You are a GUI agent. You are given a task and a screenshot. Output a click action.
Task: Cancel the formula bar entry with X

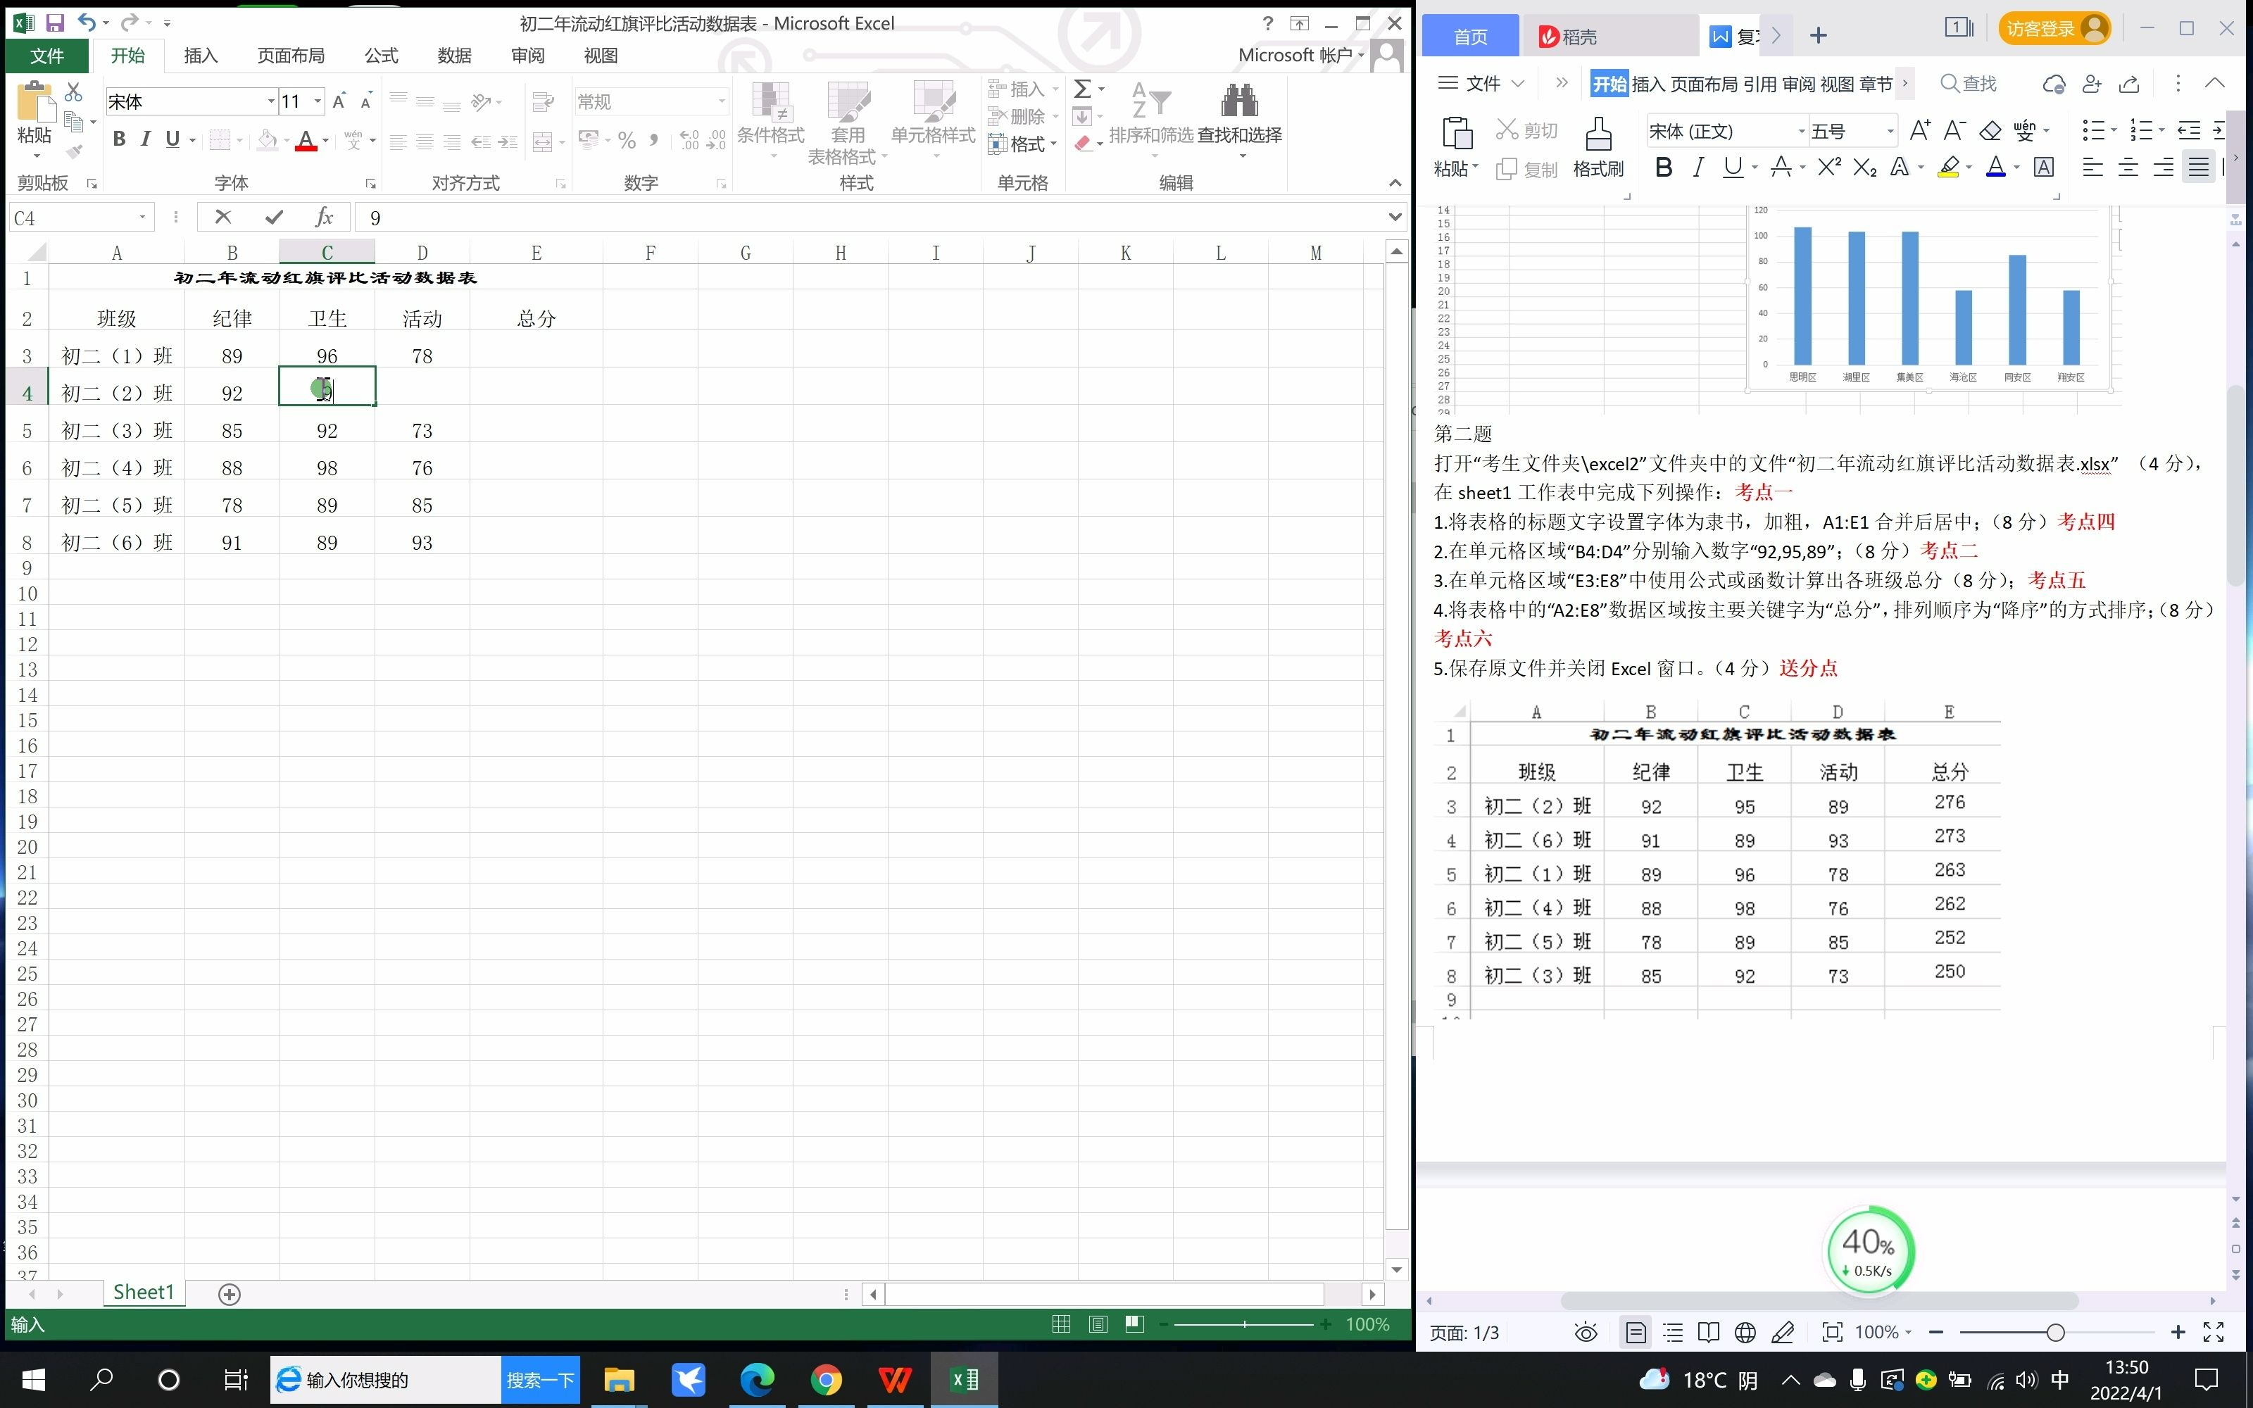[222, 217]
